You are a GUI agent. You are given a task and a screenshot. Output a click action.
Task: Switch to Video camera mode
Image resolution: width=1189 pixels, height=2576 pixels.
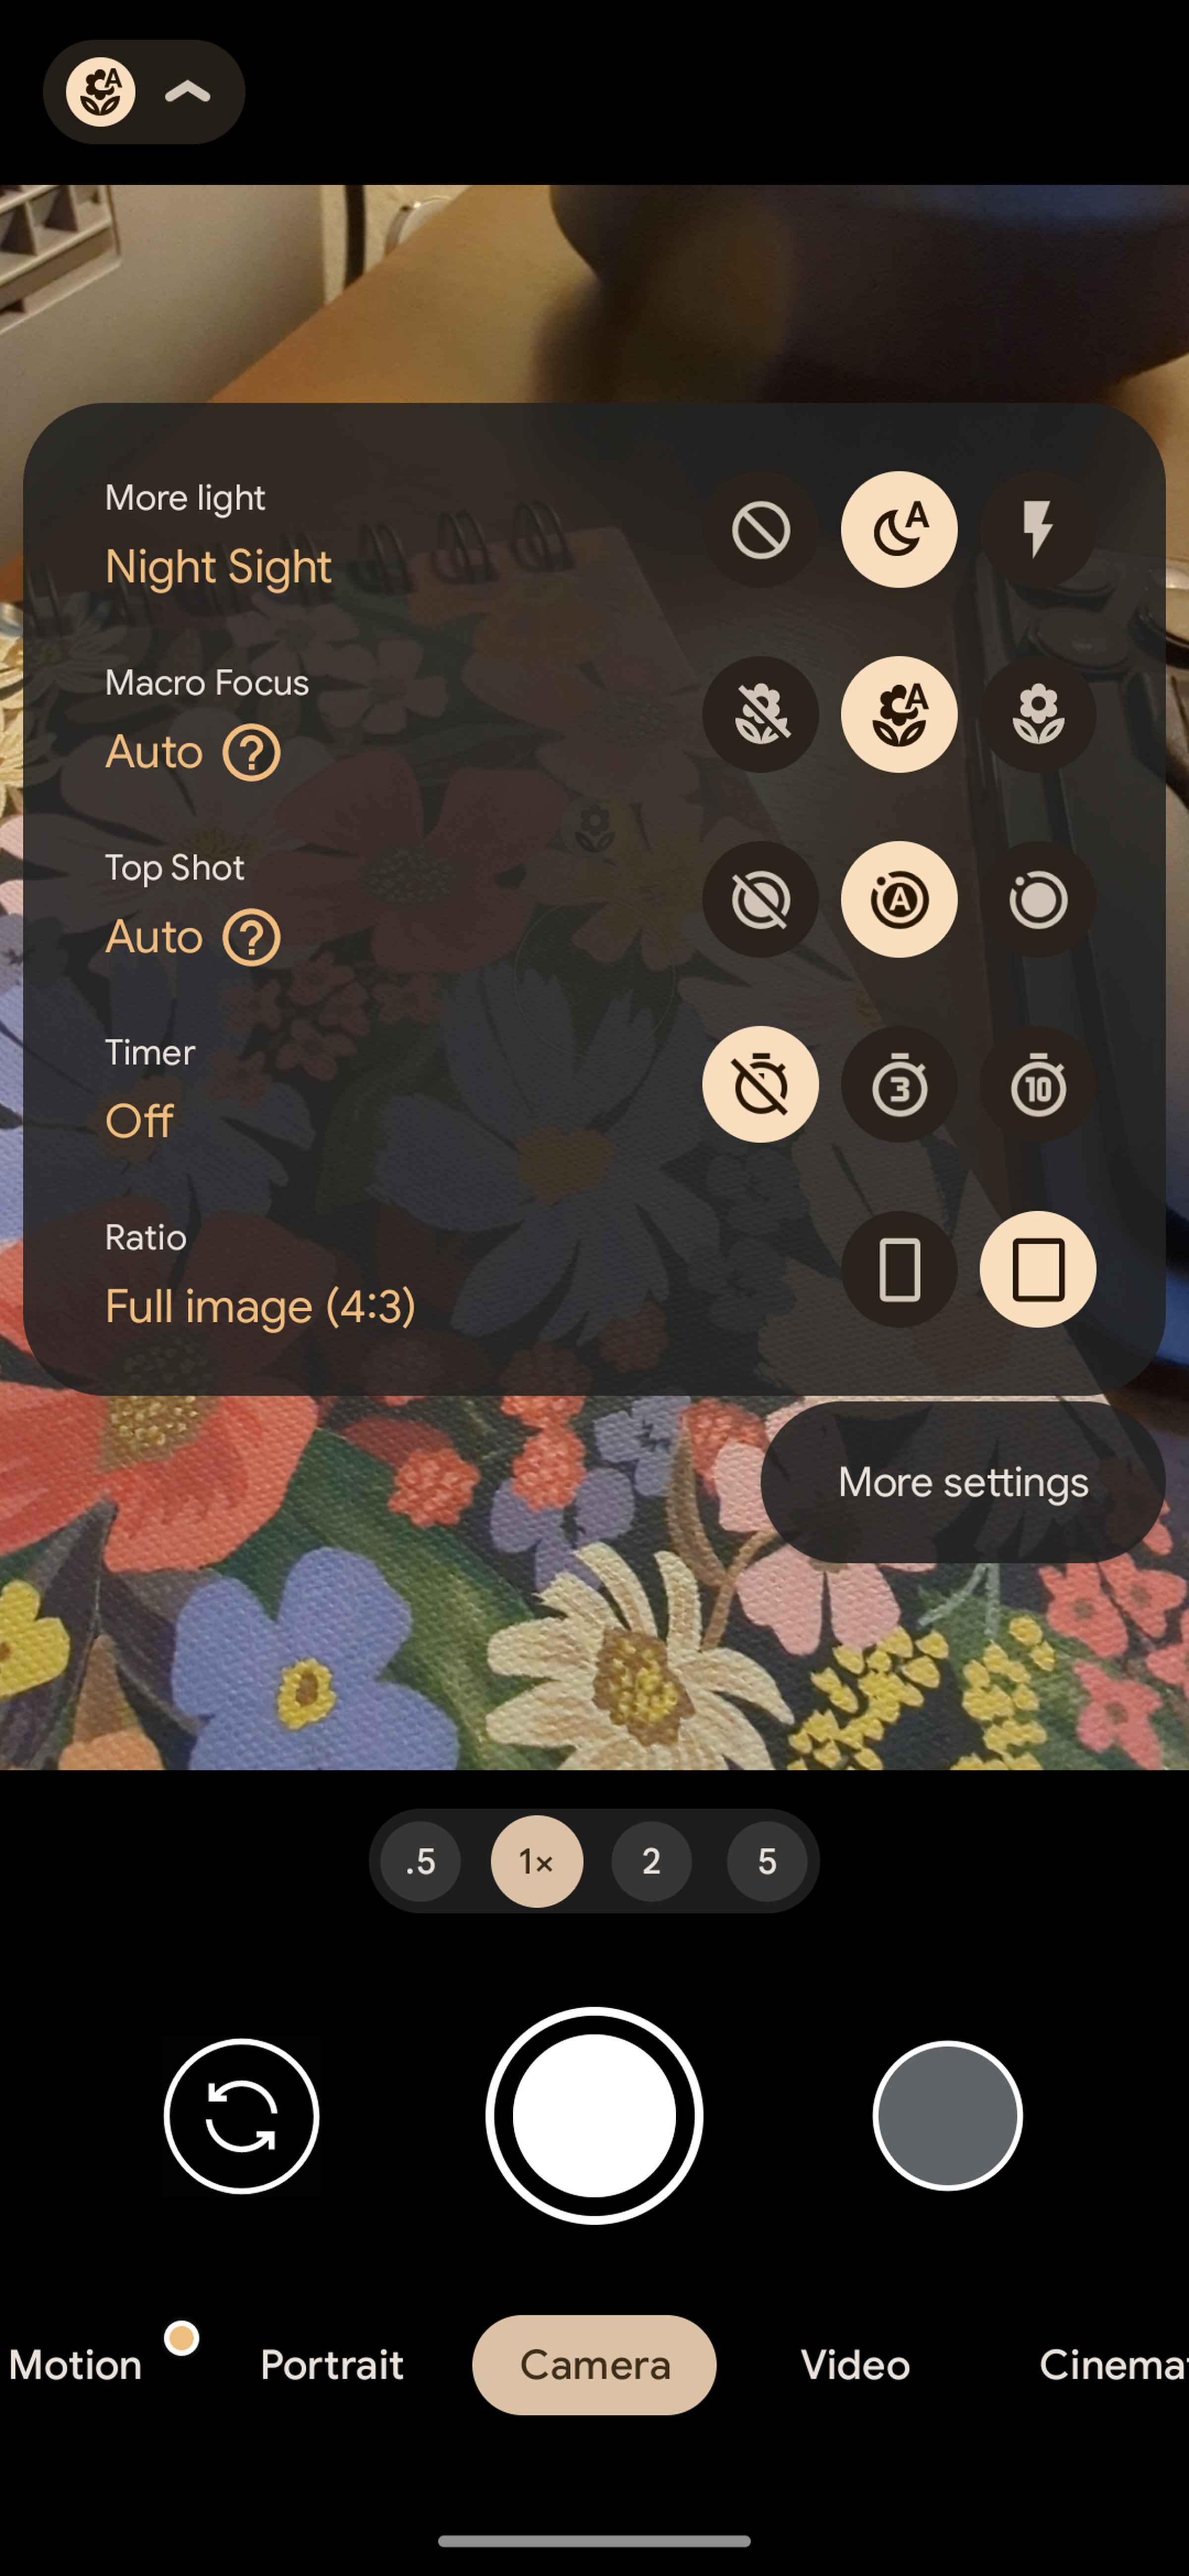click(854, 2364)
